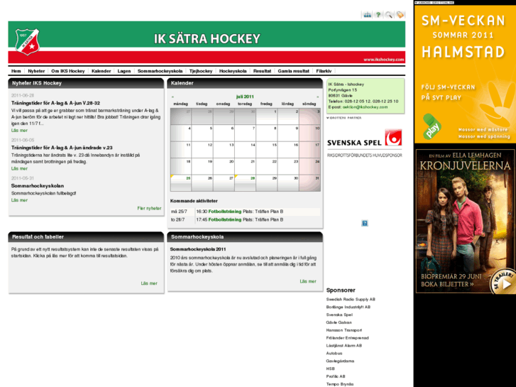The height and width of the screenshot is (387, 516).
Task: Open news Träningstider A-lag & A-jun ändrade v.23
Action: [62, 148]
